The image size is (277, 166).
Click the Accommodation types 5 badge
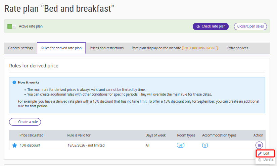(x=205, y=145)
